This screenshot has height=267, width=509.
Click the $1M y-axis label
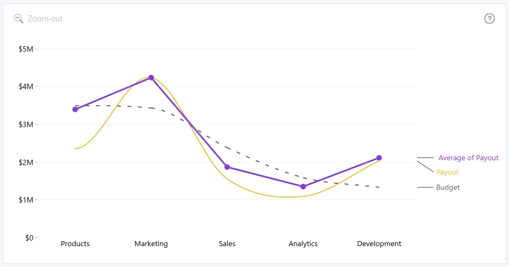pos(26,200)
